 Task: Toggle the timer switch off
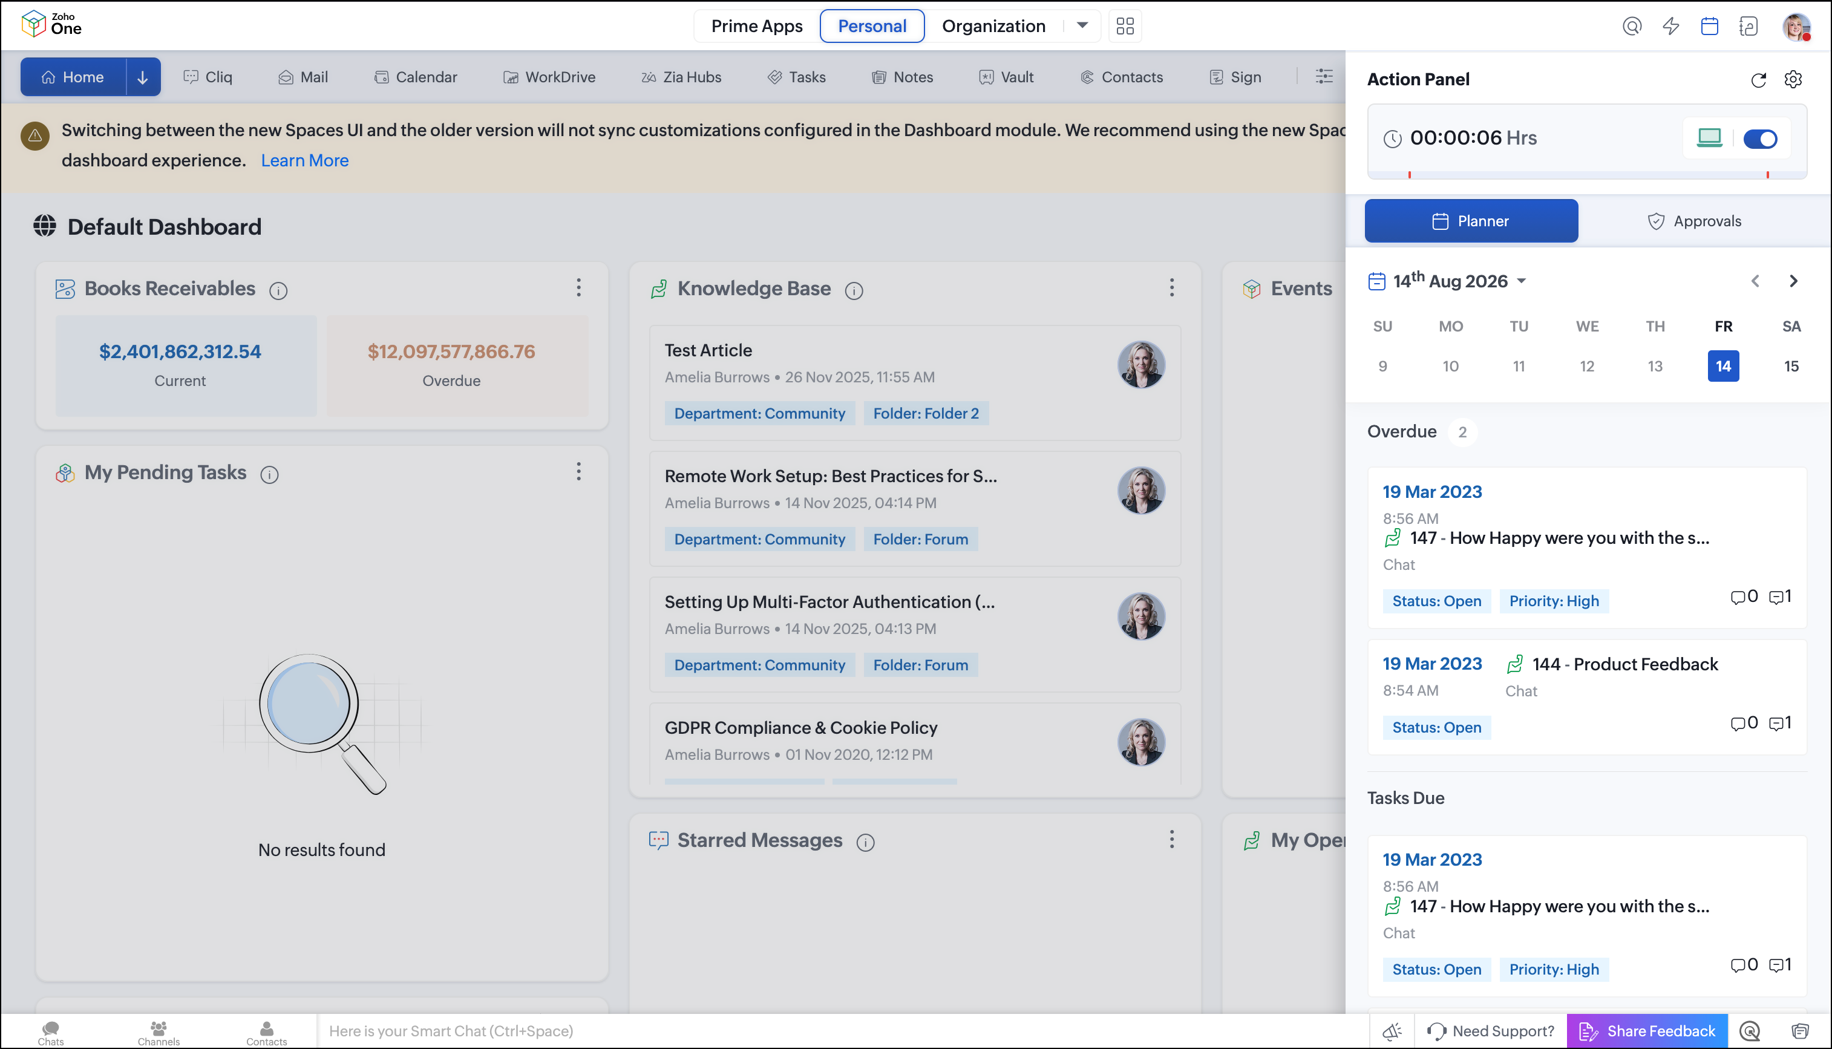pyautogui.click(x=1760, y=139)
